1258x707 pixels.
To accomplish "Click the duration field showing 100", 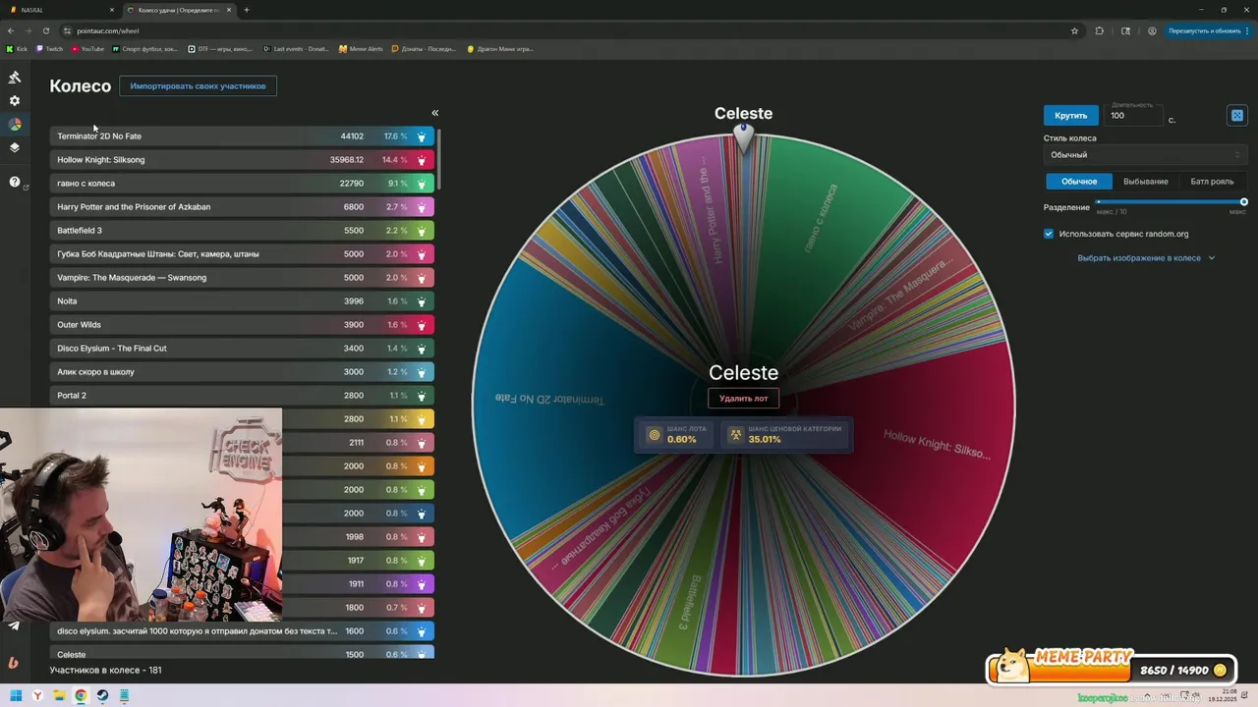I will tap(1133, 115).
